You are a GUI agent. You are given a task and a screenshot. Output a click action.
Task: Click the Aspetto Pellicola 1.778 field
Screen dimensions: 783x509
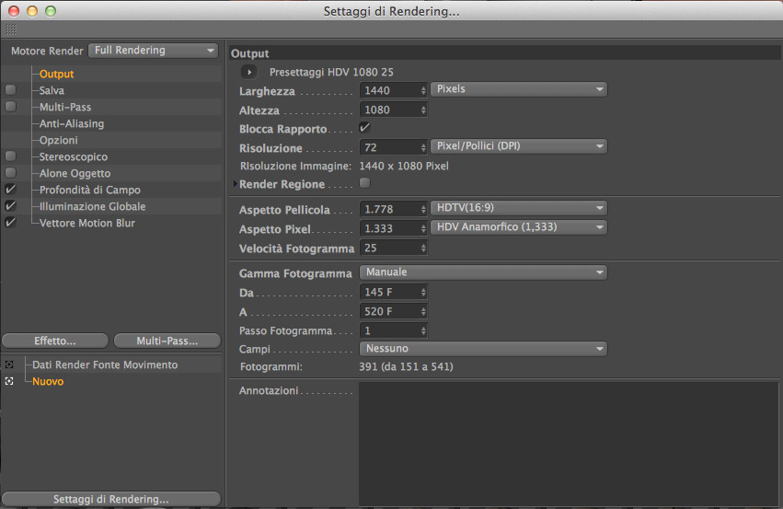[x=390, y=209]
